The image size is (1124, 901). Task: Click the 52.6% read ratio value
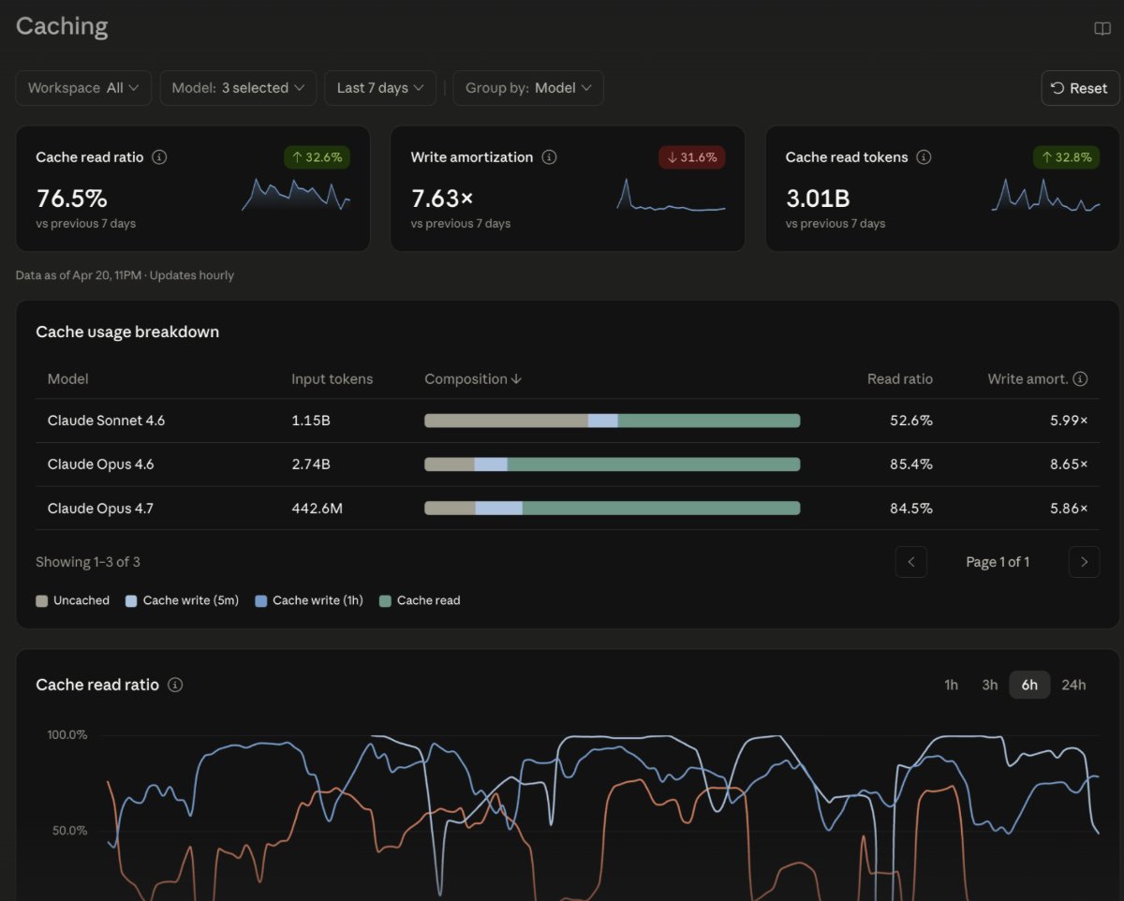[911, 421]
